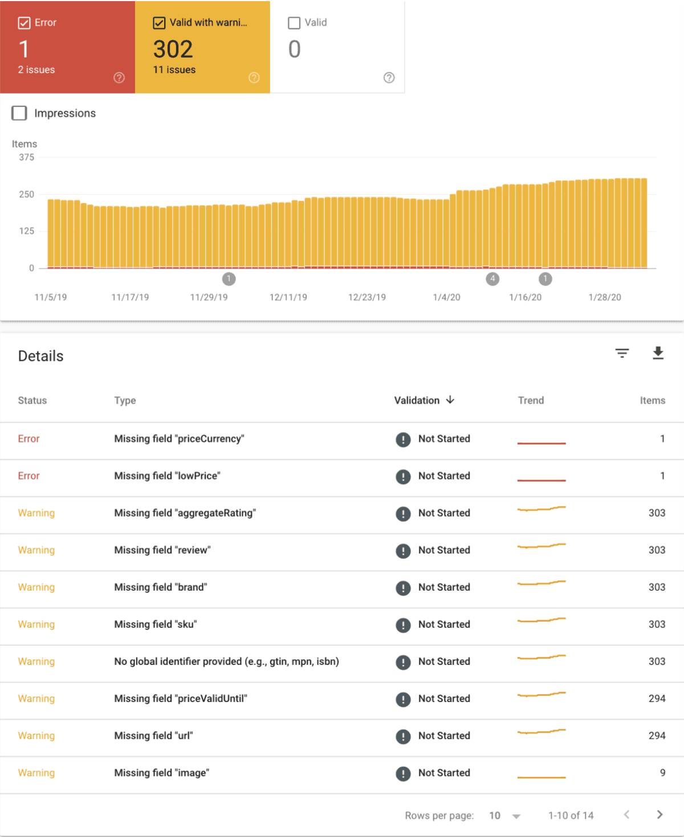Open the Details filter icon
Viewport: 684px width, 837px height.
[x=622, y=354]
